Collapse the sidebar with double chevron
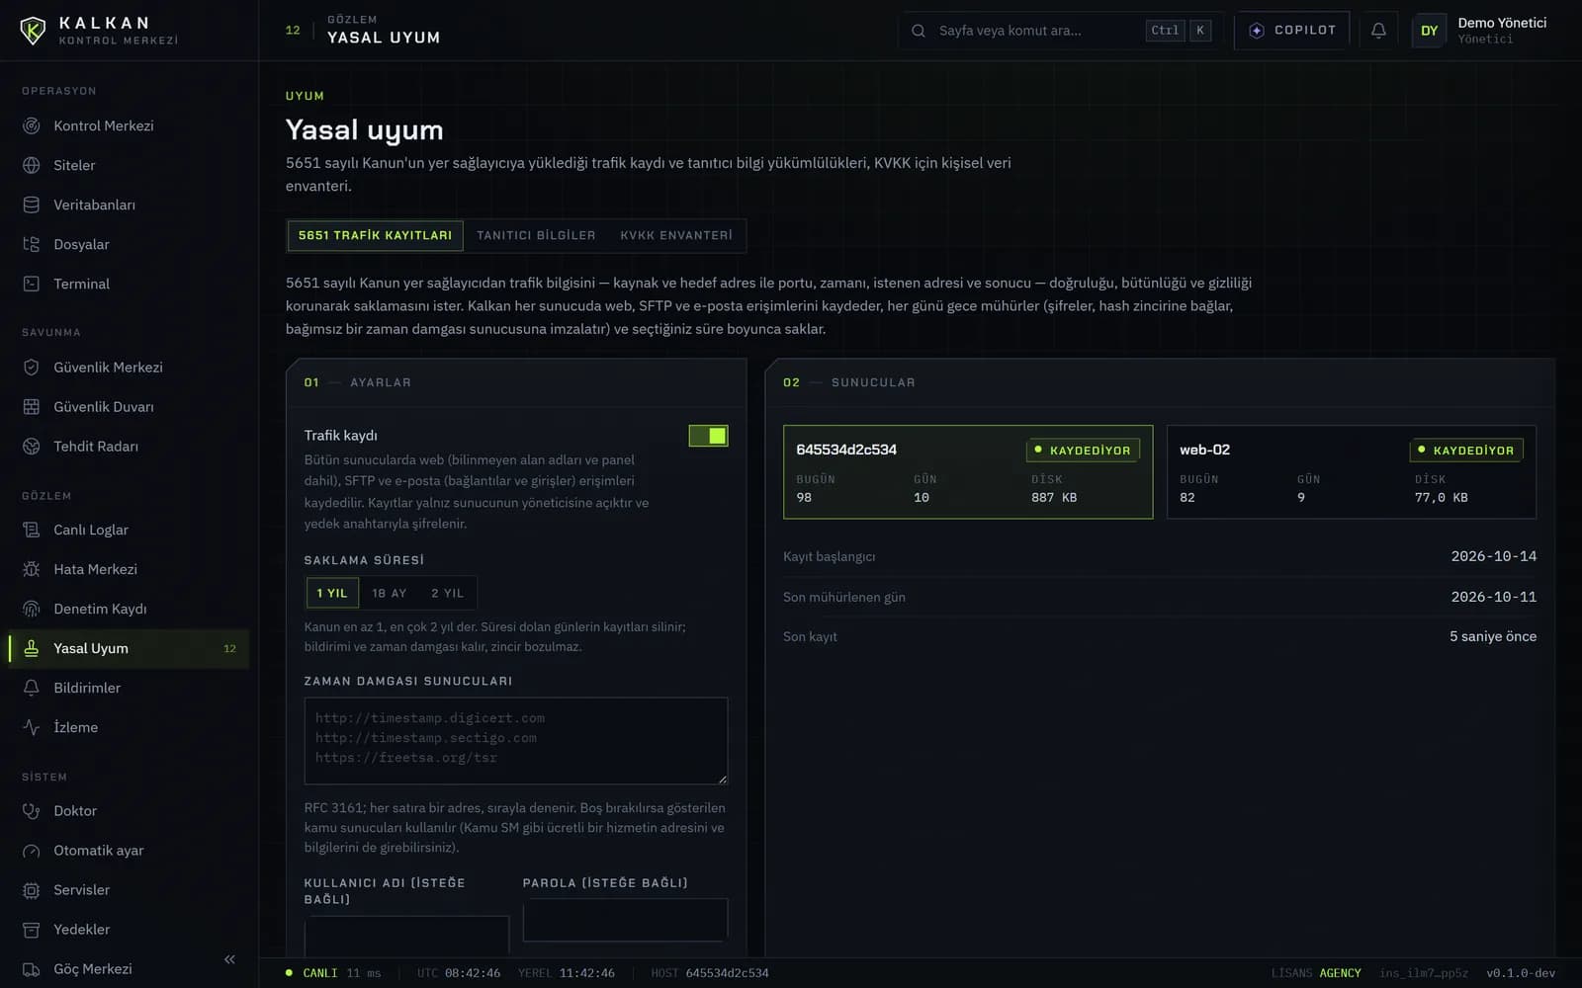This screenshot has height=988, width=1582. pyautogui.click(x=229, y=959)
